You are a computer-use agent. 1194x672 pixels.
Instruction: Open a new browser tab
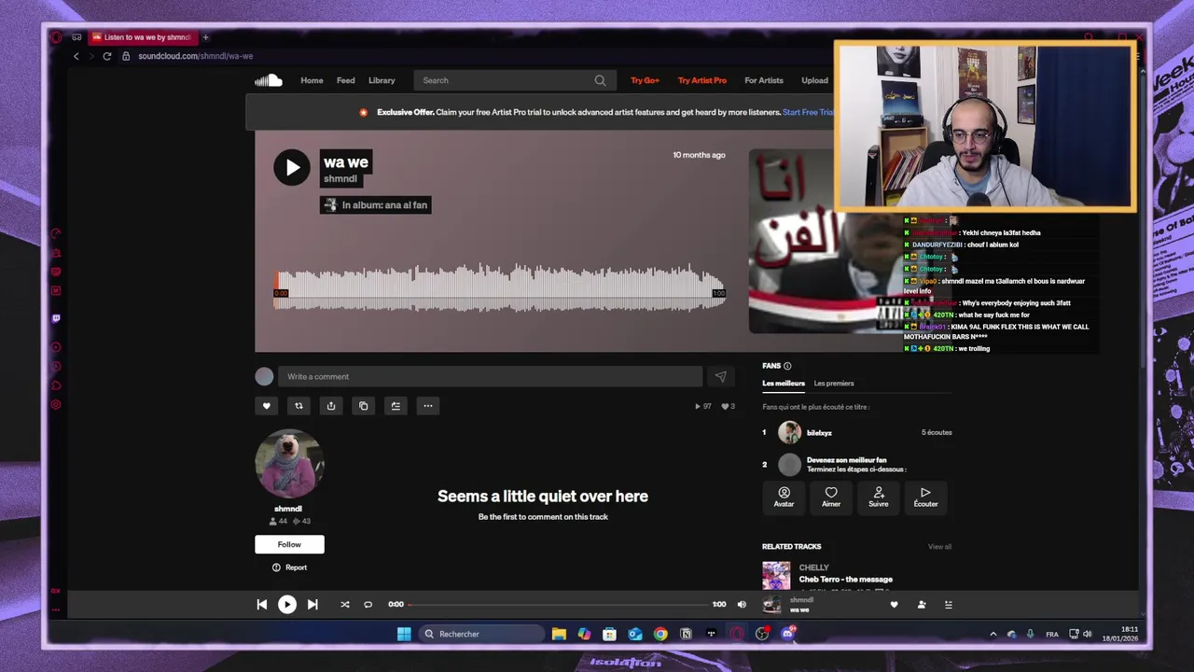205,37
